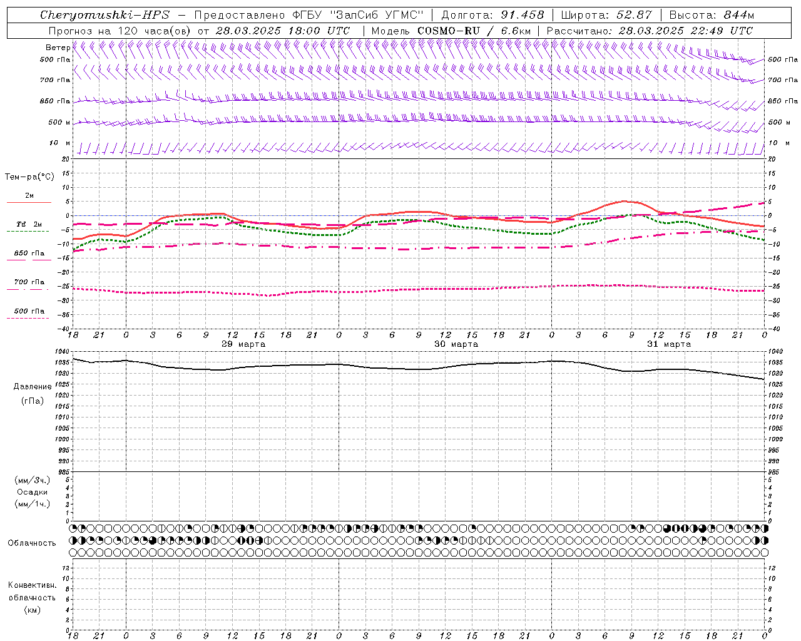The height and width of the screenshot is (641, 801).
Task: Click the "Модель COSMO-RU / 6.6км" text
Action: coord(451,31)
